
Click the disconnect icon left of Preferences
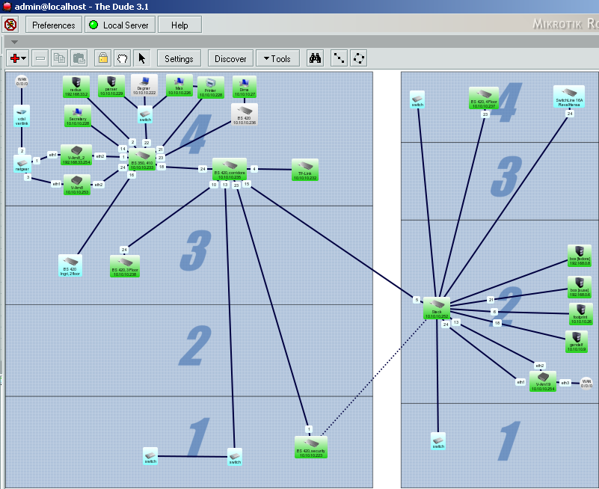pos(10,25)
